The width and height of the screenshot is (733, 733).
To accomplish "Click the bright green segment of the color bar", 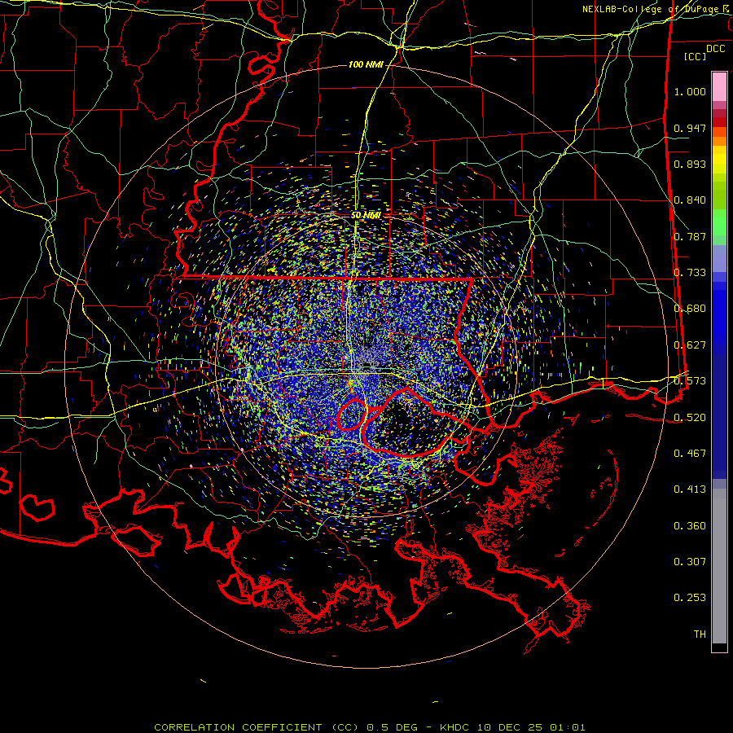I will click(719, 223).
